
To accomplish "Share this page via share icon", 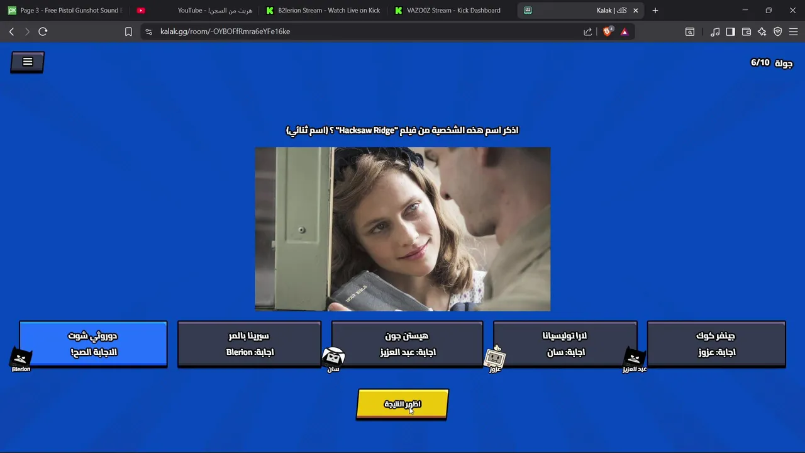I will [588, 31].
